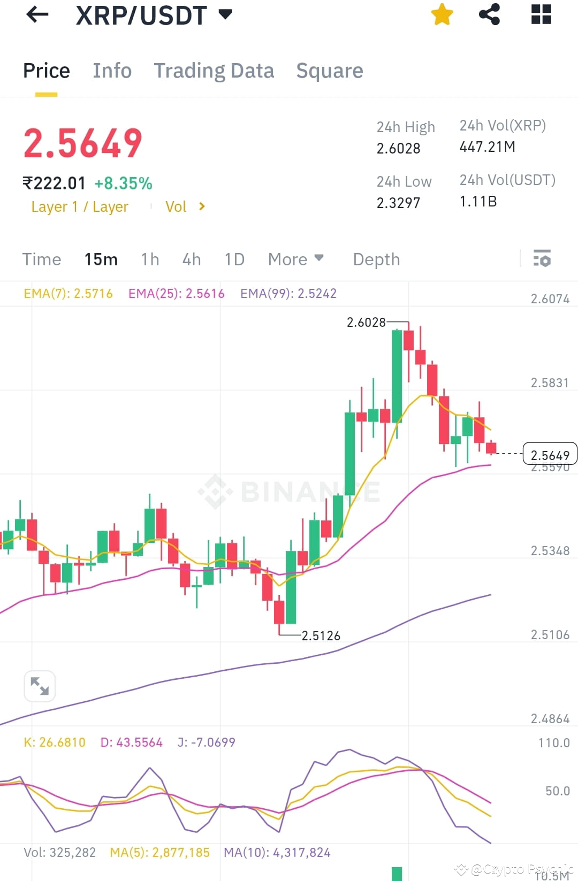Switch to the Trading Data tab
This screenshot has width=578, height=881.
(214, 70)
